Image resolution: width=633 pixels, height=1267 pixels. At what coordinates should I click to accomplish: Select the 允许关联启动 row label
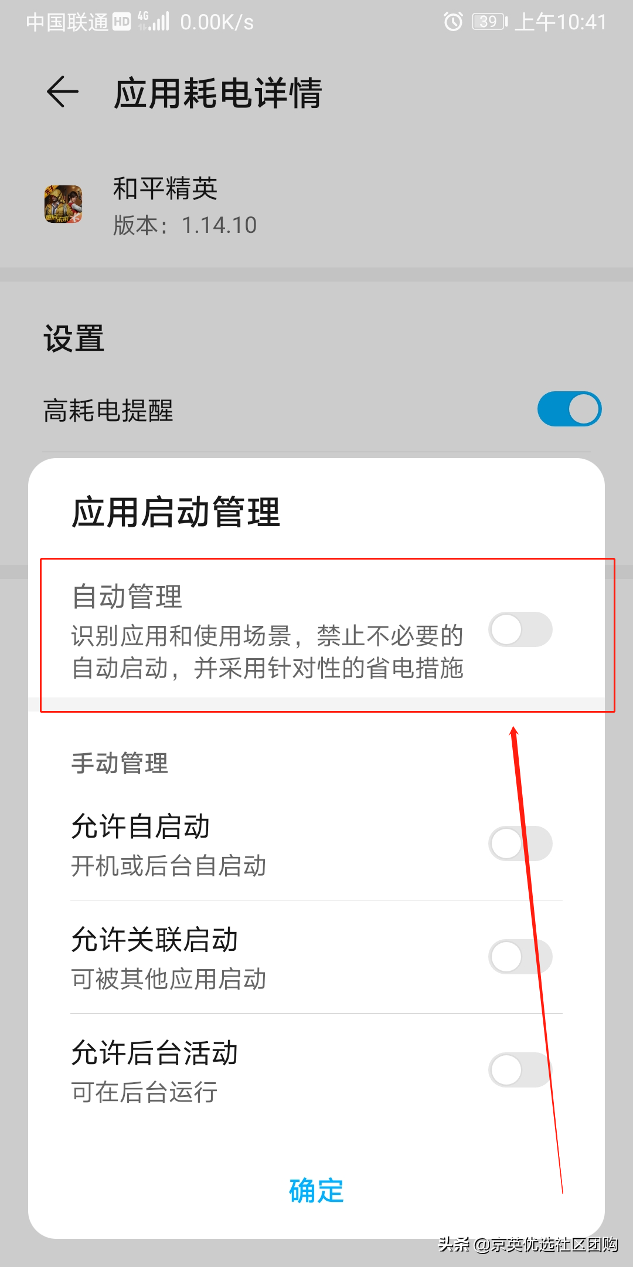pyautogui.click(x=154, y=939)
